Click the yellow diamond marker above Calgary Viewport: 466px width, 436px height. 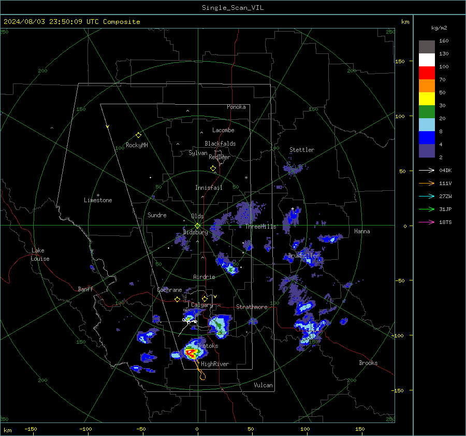pyautogui.click(x=205, y=299)
